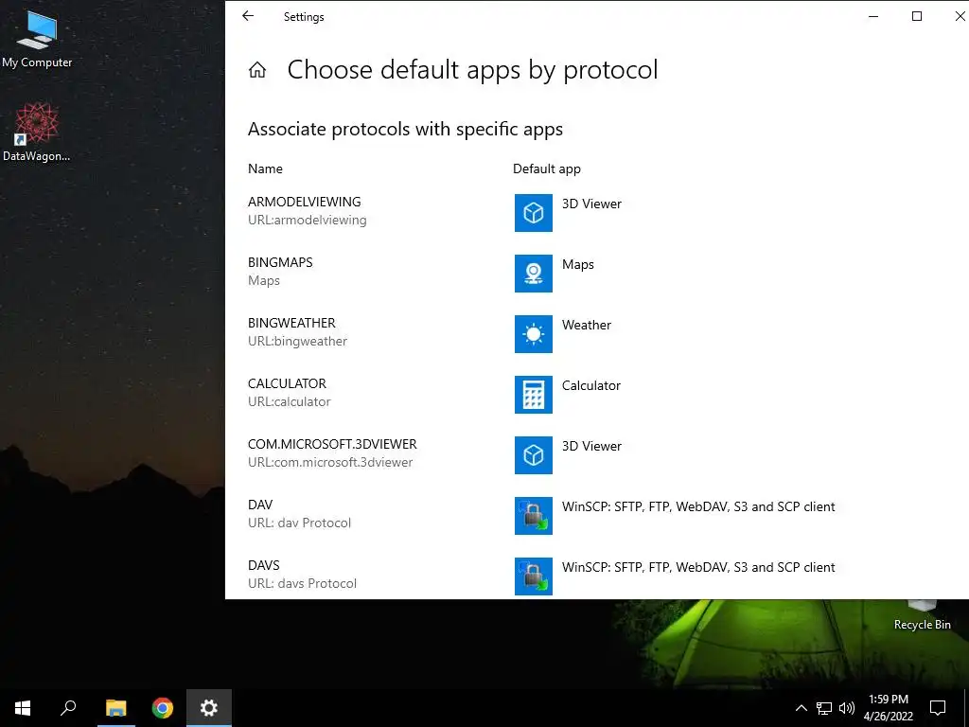Click the 'Default app' column header
Viewport: 969px width, 727px height.
[547, 169]
